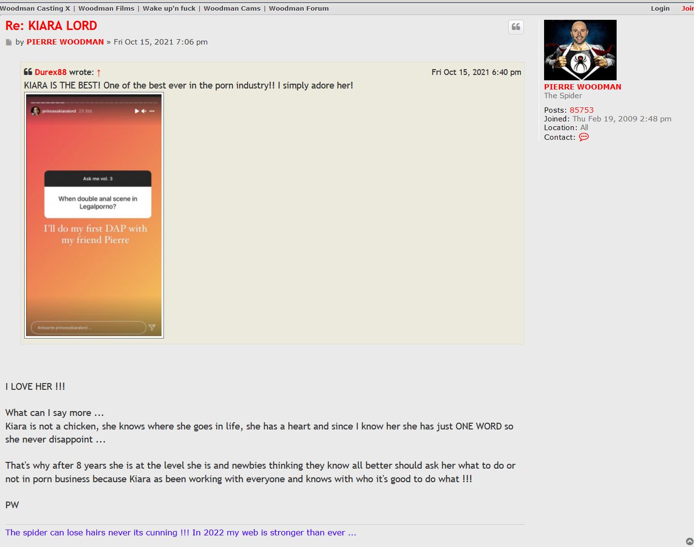Click the send arrow in story image
The height and width of the screenshot is (547, 694).
click(152, 327)
